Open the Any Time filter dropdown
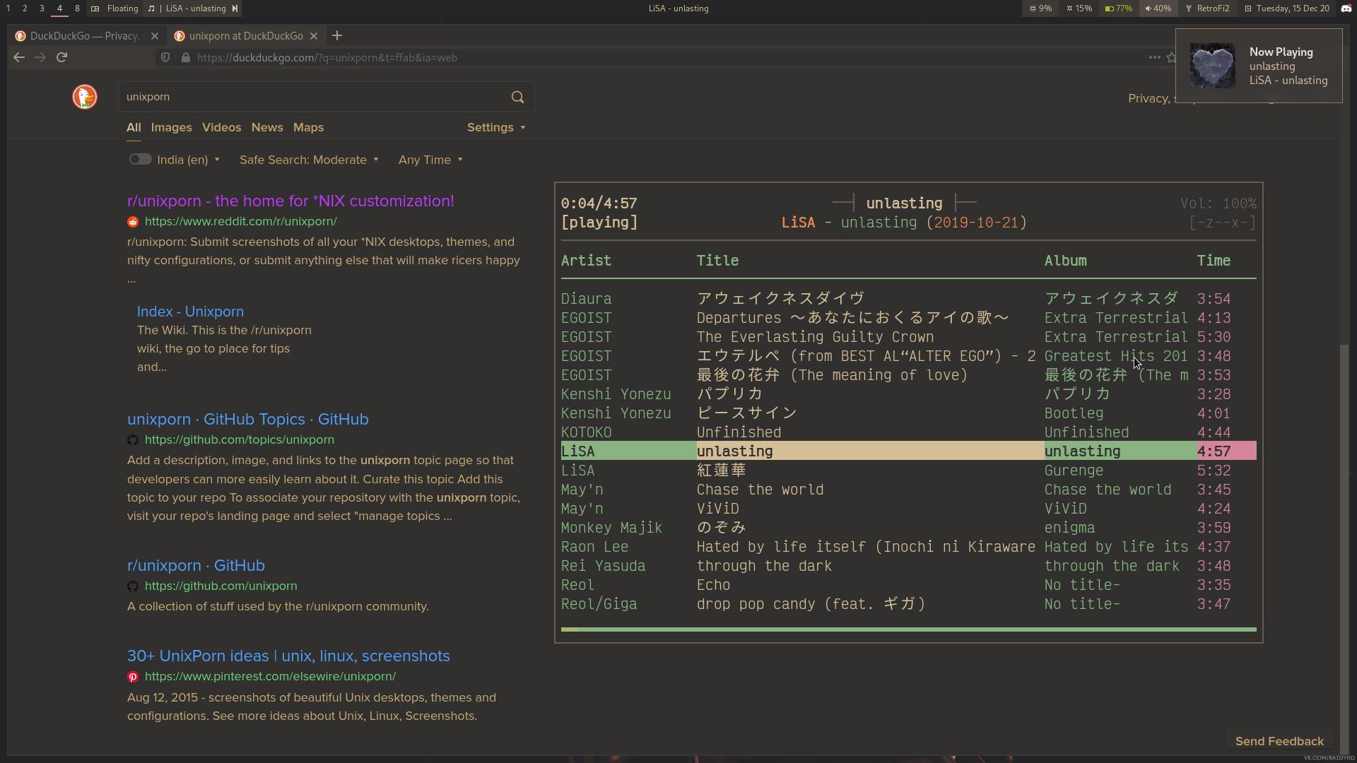 [x=430, y=160]
